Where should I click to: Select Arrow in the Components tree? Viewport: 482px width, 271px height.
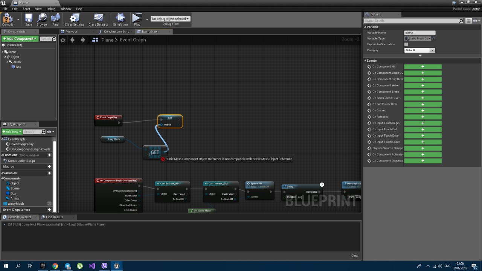(17, 62)
